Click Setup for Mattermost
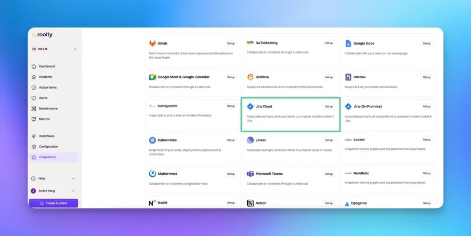Screen dimensions: 471x236 [231, 174]
